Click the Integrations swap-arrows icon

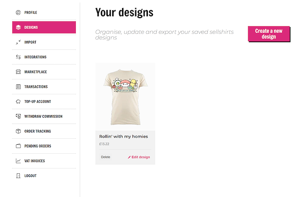18,57
